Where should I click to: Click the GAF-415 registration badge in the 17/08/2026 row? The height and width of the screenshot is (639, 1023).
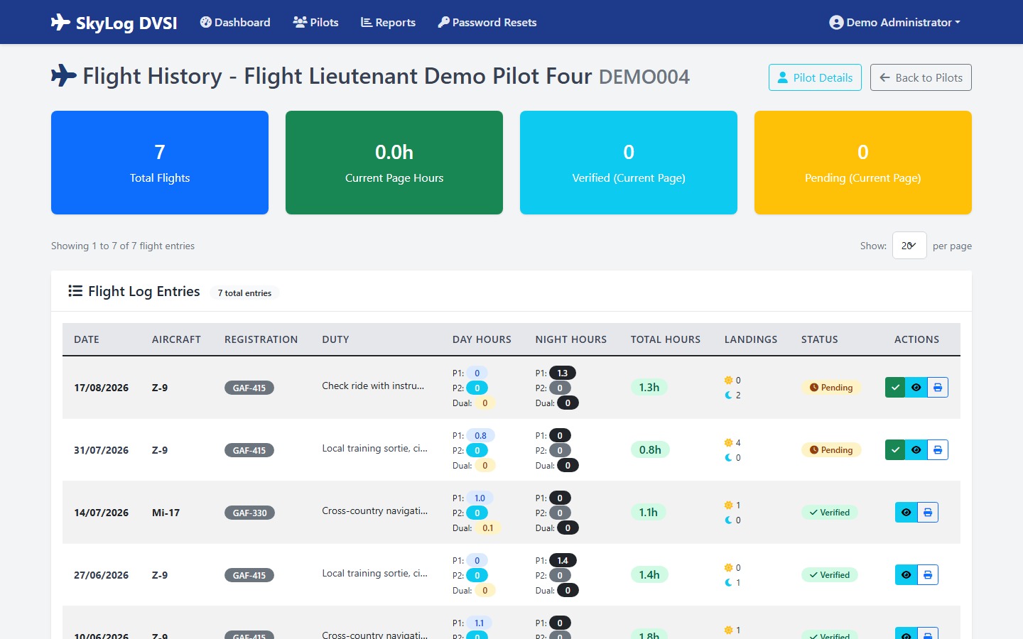click(249, 388)
